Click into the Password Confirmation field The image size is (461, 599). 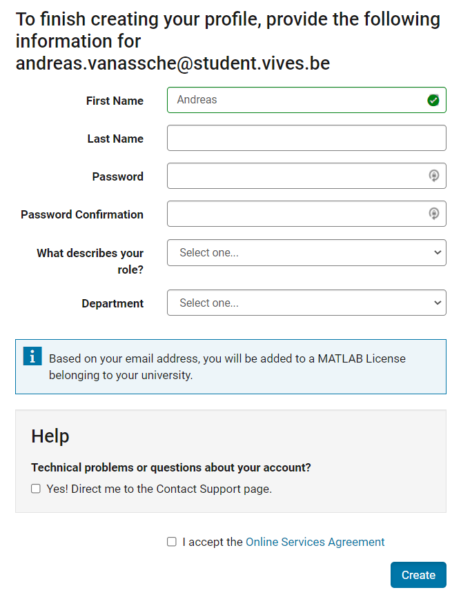[x=306, y=214]
